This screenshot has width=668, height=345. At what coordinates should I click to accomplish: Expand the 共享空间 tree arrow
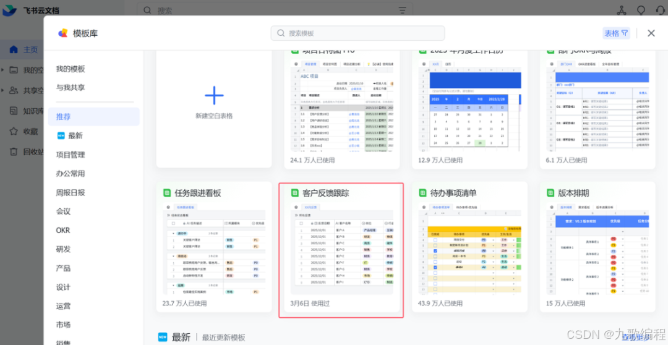[x=3, y=90]
